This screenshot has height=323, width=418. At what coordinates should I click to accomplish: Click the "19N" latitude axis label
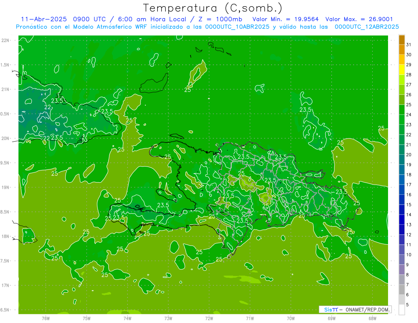[5, 187]
